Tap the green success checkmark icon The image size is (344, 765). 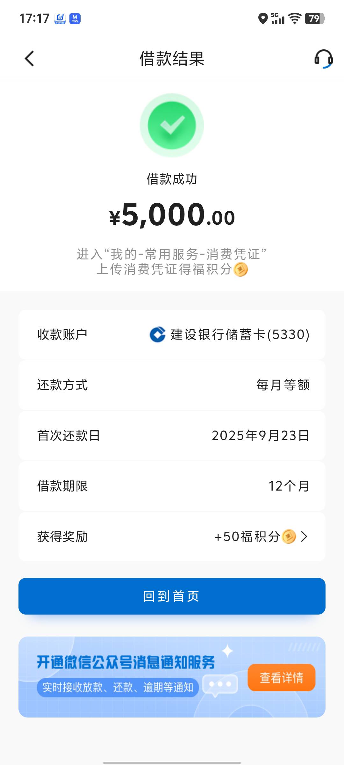click(x=172, y=125)
